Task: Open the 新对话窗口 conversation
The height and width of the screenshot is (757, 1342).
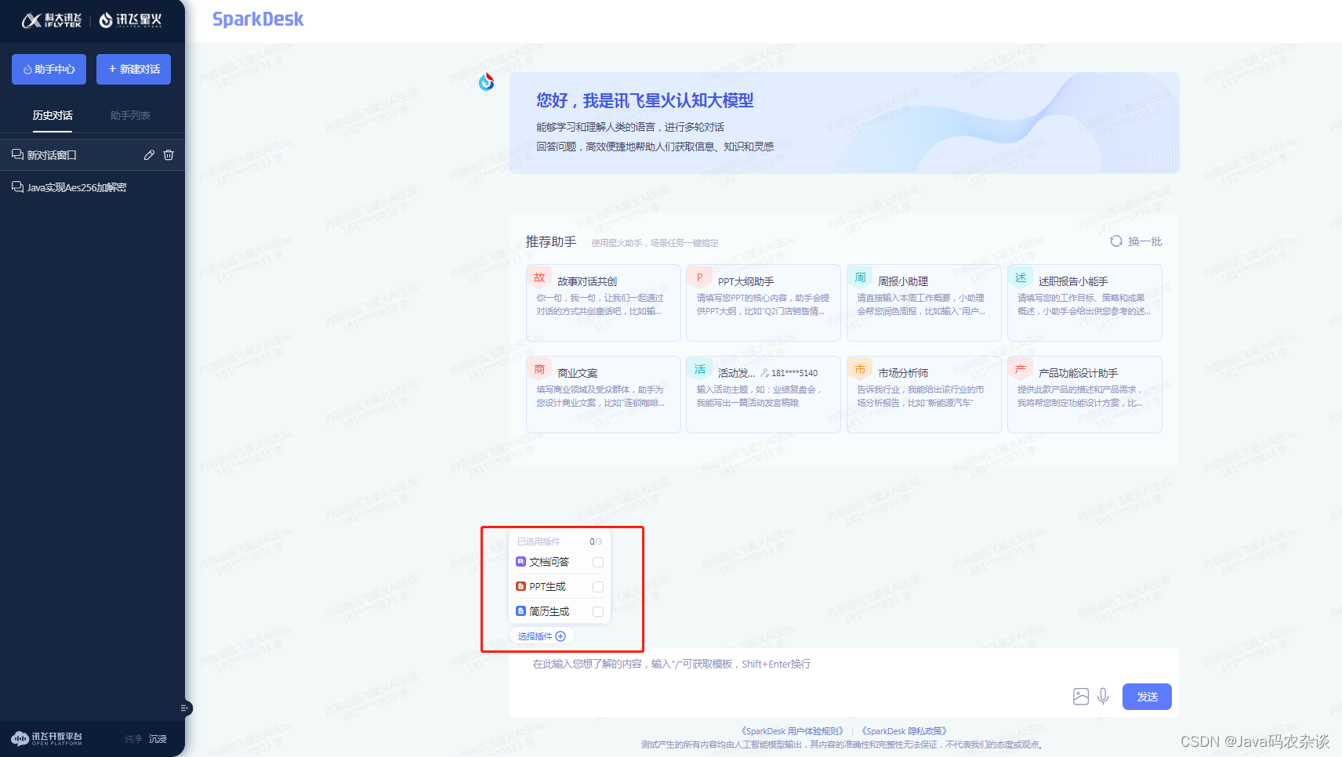Action: [92, 155]
